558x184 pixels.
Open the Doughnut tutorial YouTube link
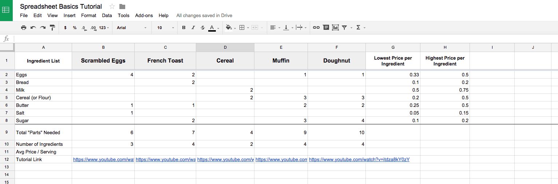tap(359, 159)
